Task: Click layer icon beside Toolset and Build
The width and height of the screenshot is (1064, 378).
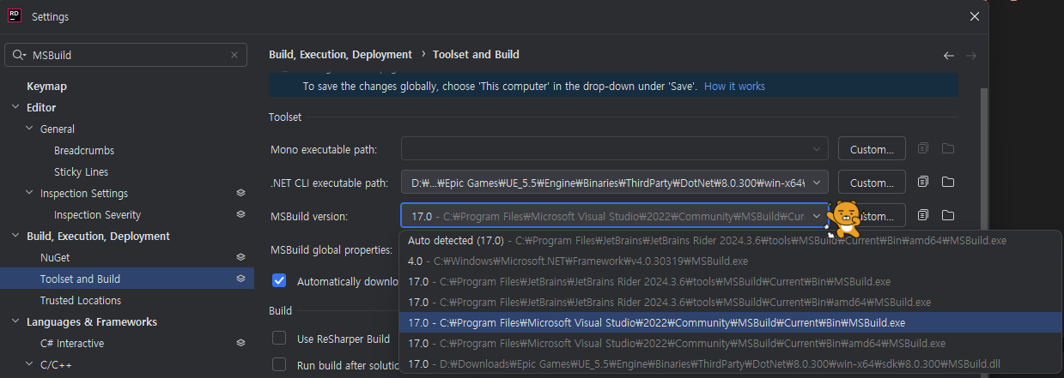Action: click(x=241, y=279)
